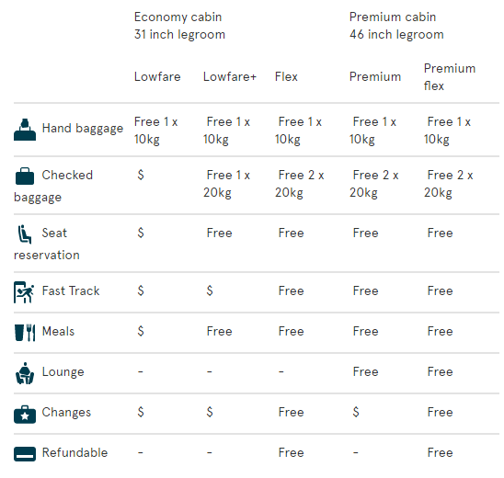The image size is (504, 478).
Task: Click the Fast Track security icon
Action: pyautogui.click(x=24, y=292)
